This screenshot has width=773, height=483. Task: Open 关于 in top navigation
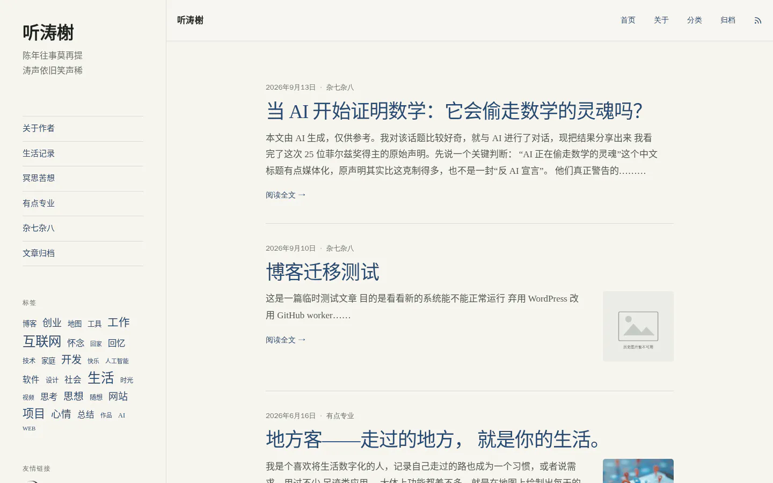pyautogui.click(x=661, y=20)
